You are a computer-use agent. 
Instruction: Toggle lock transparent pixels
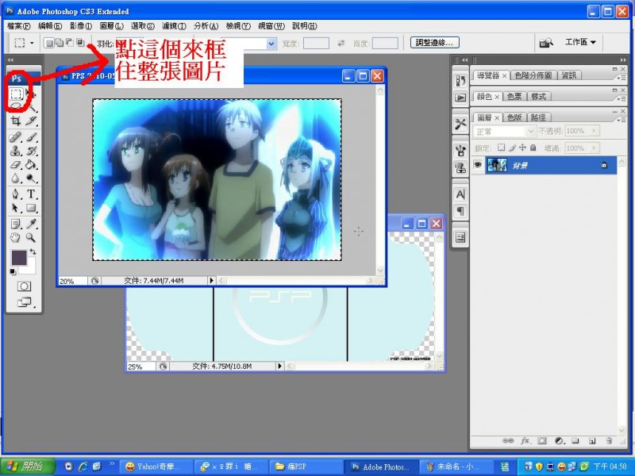pyautogui.click(x=502, y=148)
